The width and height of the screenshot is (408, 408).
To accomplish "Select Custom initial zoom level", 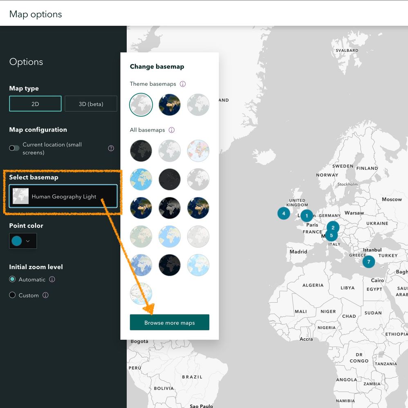I will pos(13,295).
